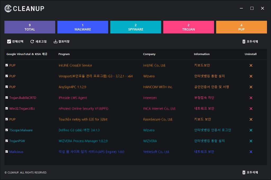Click the copyright notice text
This screenshot has height=180, width=271.
[x=26, y=173]
